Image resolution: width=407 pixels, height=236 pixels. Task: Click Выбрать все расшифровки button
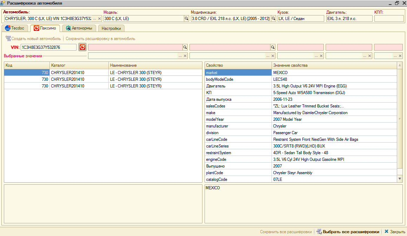(x=348, y=231)
